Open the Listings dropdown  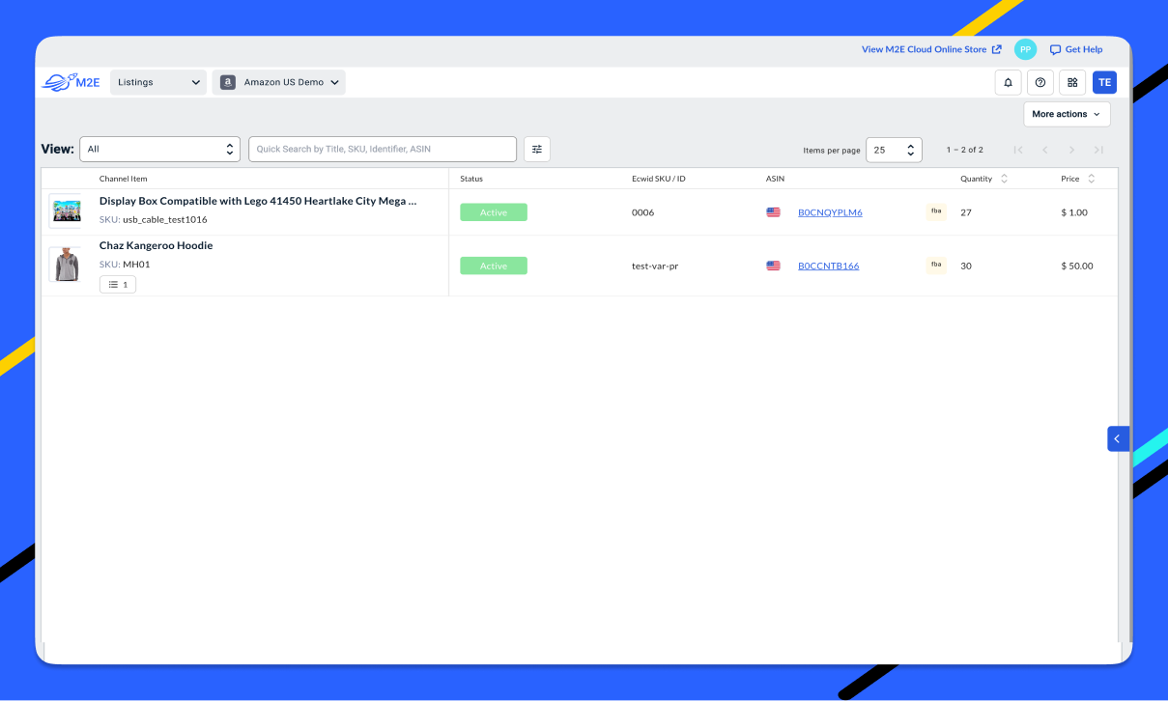coord(157,82)
